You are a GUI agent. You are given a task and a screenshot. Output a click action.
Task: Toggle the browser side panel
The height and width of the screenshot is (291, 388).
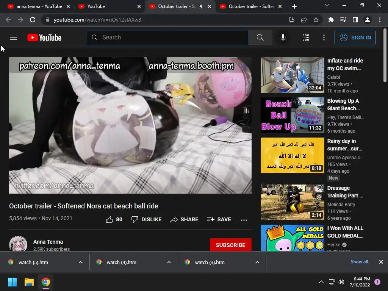[x=355, y=20]
